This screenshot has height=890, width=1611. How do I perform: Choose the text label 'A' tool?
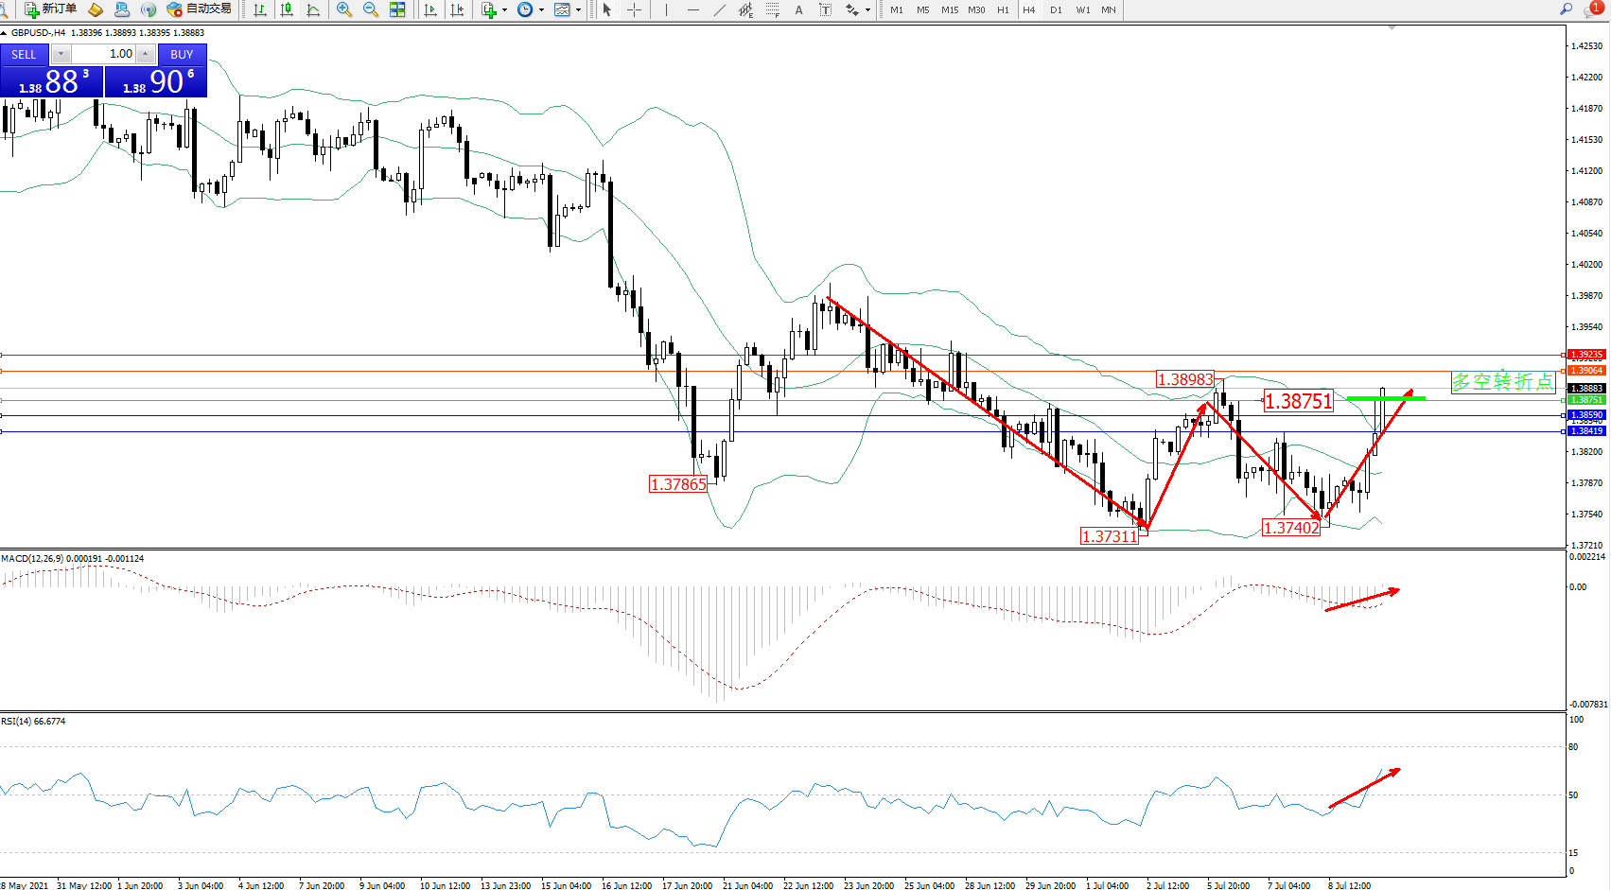[x=798, y=9]
